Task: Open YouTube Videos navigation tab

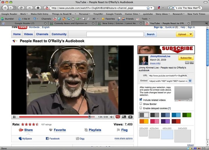Action: click(x=28, y=34)
